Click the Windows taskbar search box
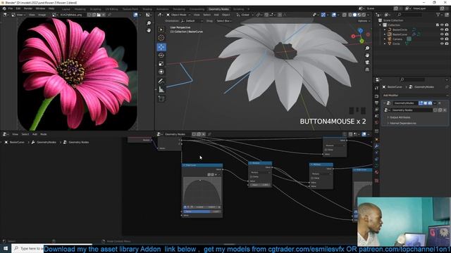Image resolution: width=451 pixels, height=253 pixels. [27, 248]
